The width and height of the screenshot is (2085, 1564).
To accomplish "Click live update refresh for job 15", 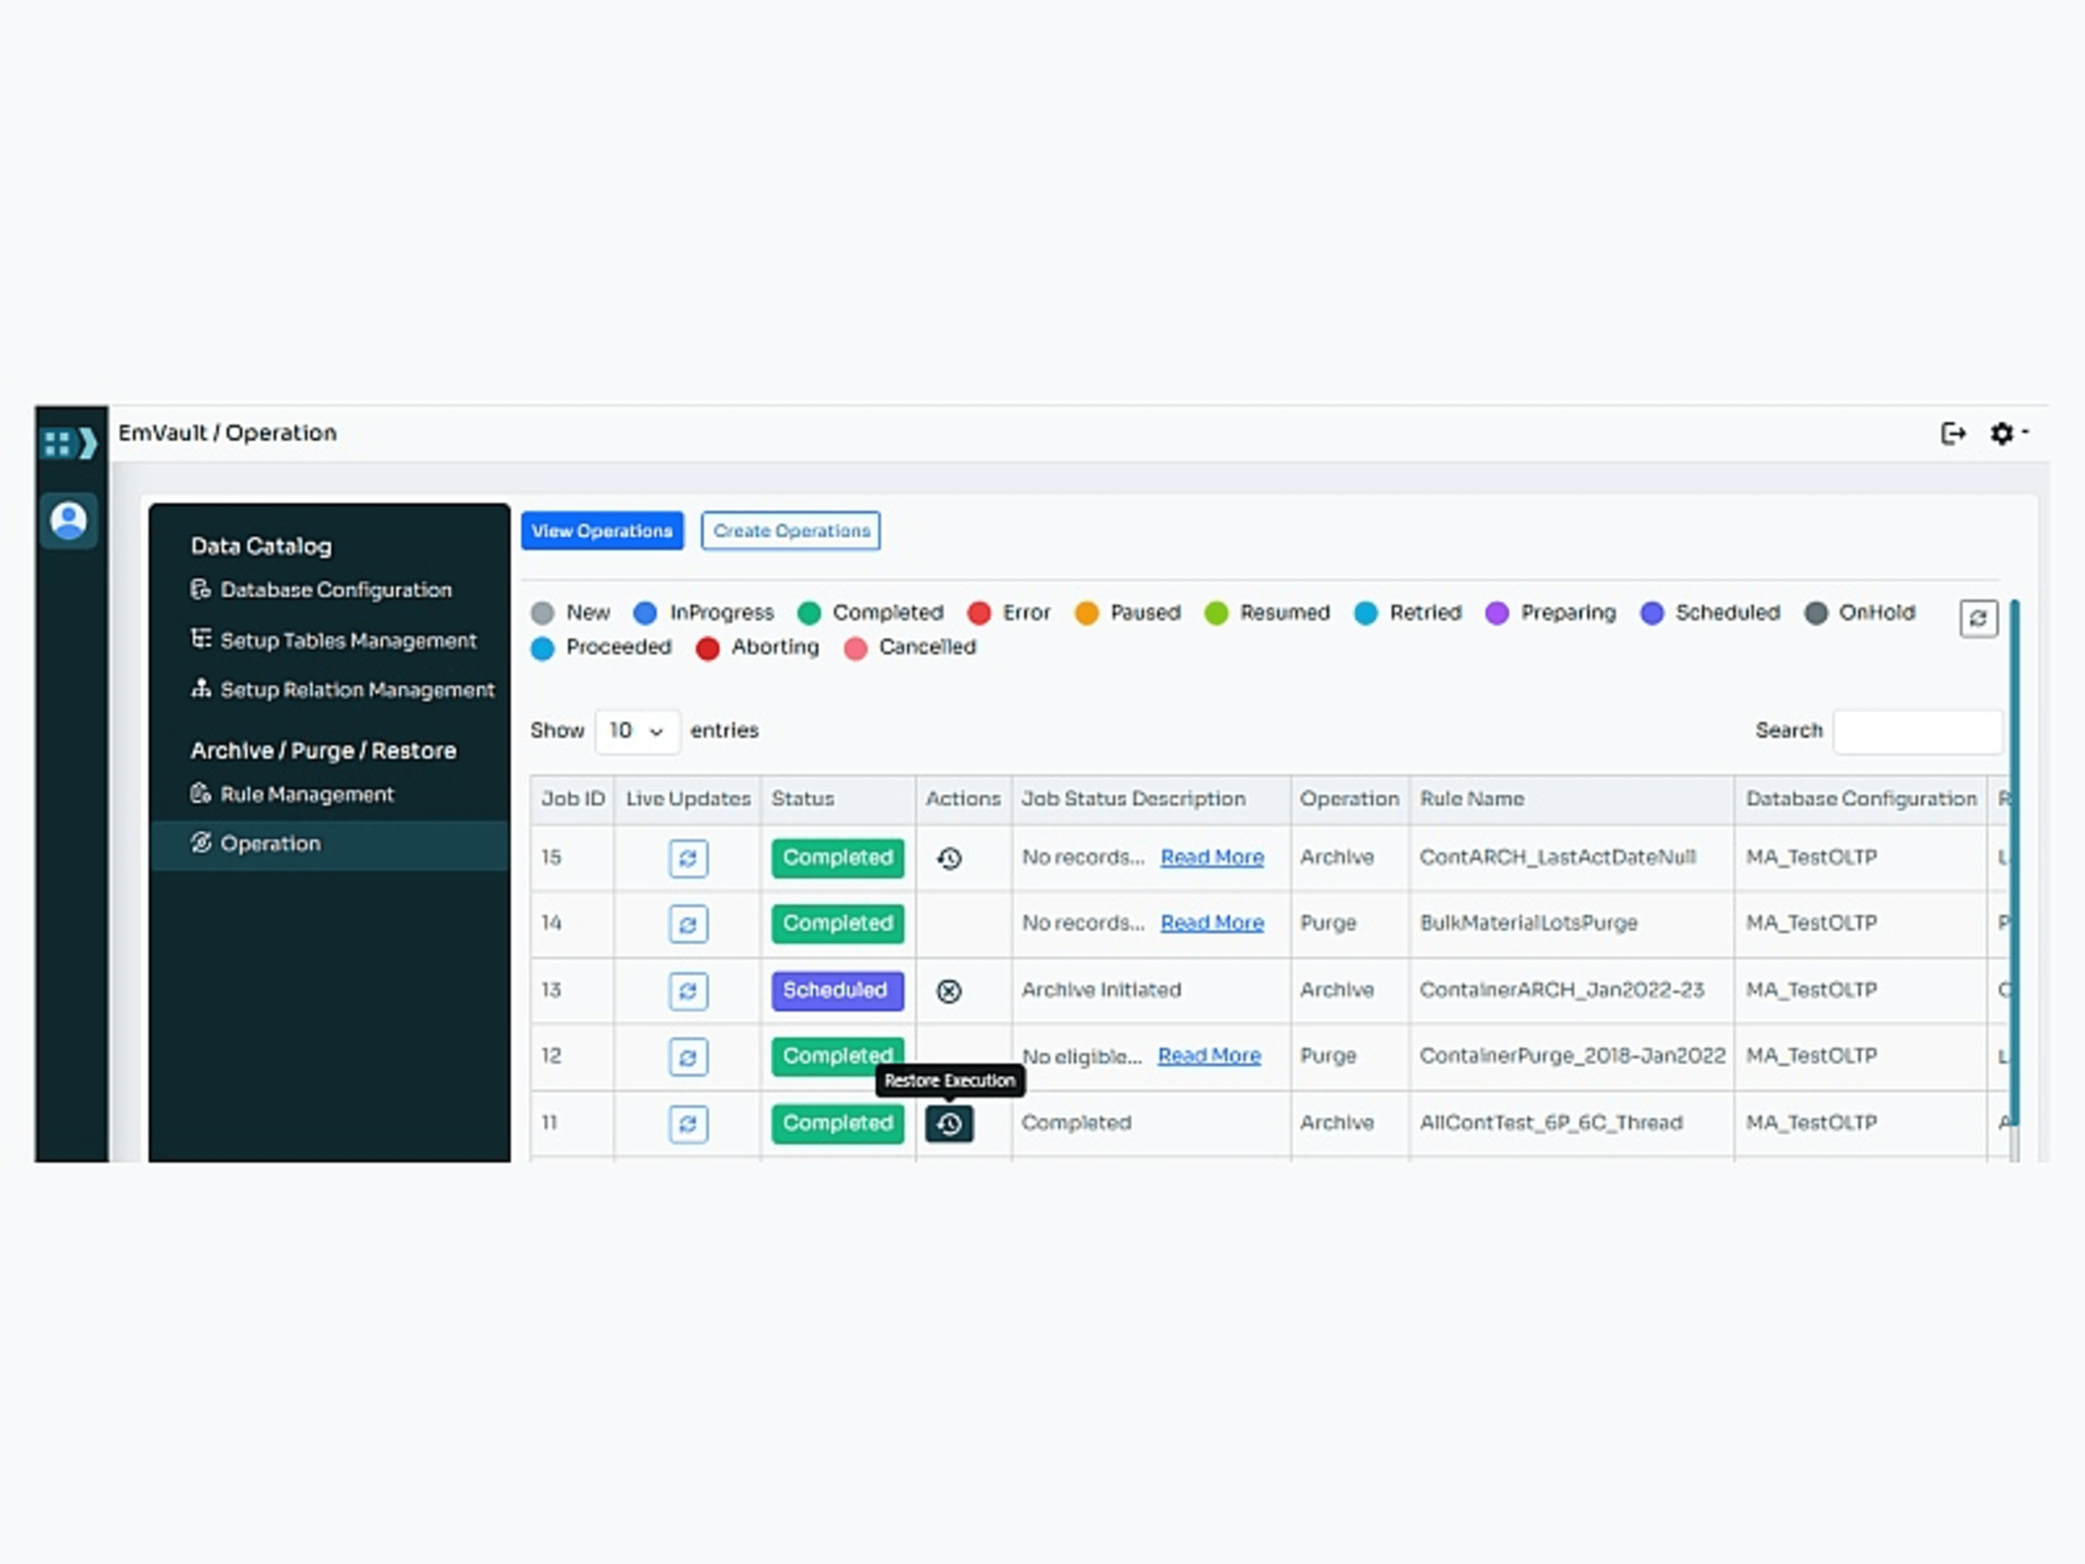I will [x=687, y=858].
